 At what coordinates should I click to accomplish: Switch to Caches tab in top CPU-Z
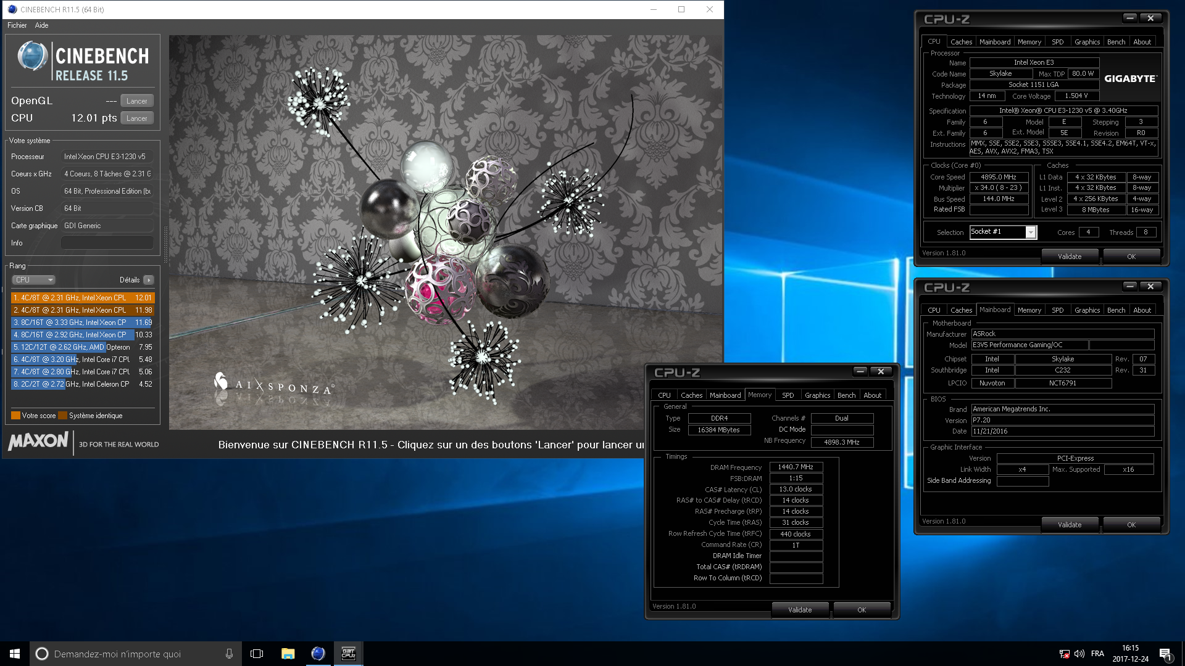961,42
